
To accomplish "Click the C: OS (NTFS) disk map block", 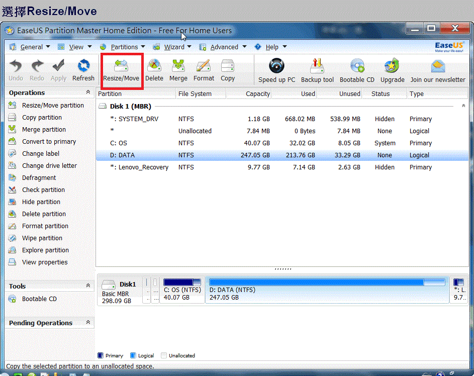I will tap(182, 290).
